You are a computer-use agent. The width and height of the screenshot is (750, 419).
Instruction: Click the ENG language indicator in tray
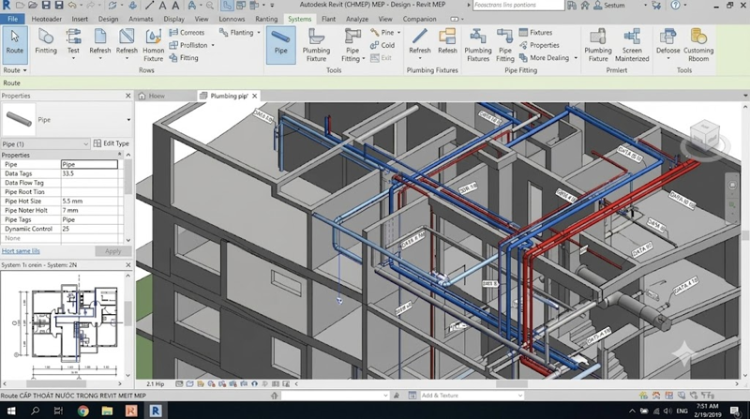(682, 411)
